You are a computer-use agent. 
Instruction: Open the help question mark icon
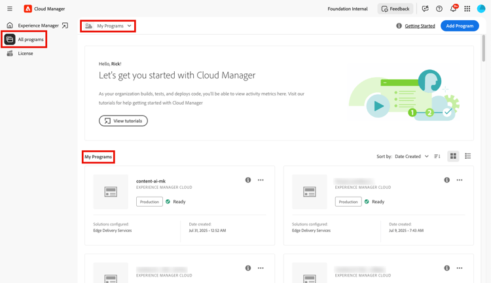[439, 8]
